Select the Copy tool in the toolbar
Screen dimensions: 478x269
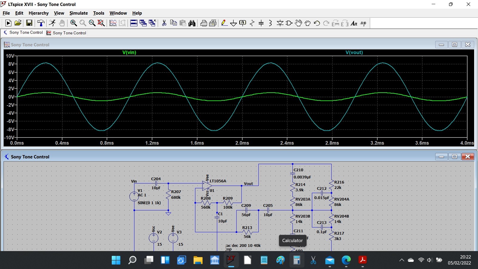tap(173, 23)
